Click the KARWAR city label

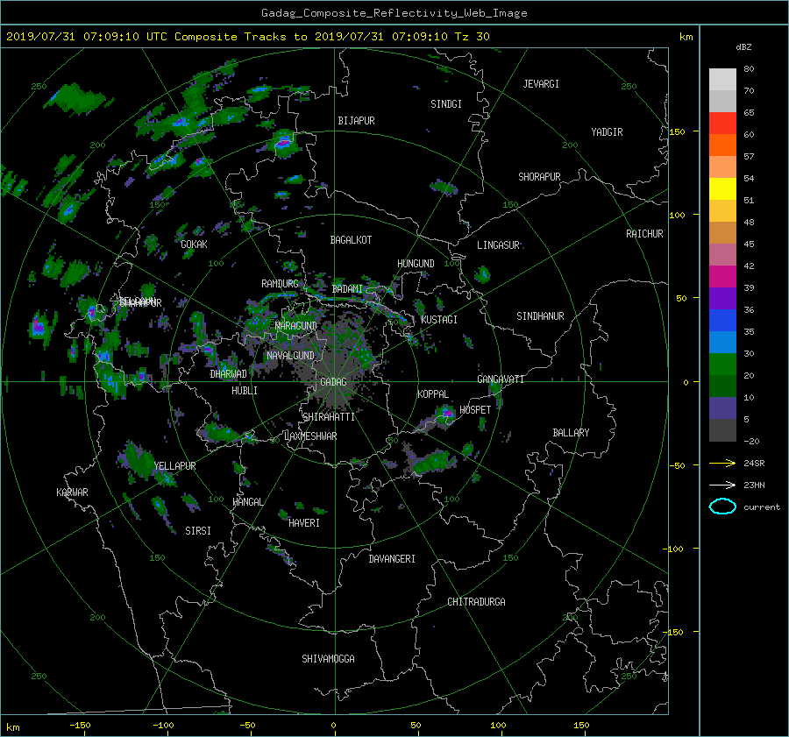point(72,493)
